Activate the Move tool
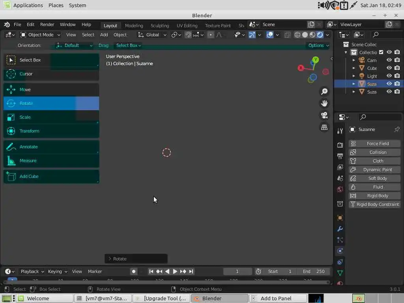Viewport: 404px width, 303px height. (x=51, y=90)
